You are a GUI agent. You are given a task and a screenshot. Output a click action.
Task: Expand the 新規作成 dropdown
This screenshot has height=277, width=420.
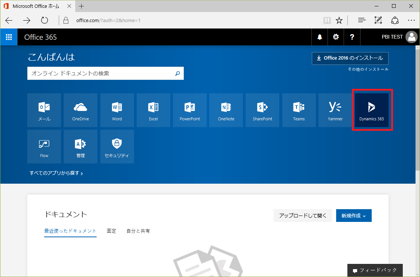354,216
